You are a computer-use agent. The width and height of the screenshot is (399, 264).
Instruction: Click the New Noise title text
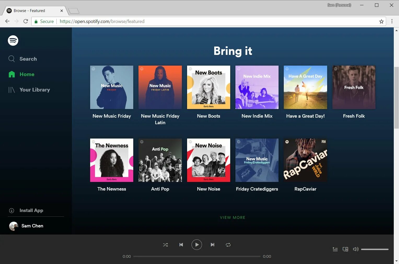tap(209, 189)
